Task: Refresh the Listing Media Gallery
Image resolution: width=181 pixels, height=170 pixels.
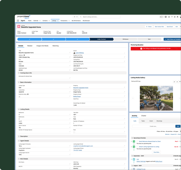Action: (174, 82)
